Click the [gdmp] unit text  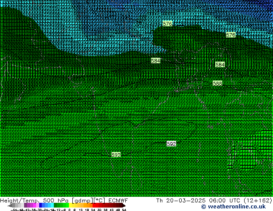[x=83, y=201]
